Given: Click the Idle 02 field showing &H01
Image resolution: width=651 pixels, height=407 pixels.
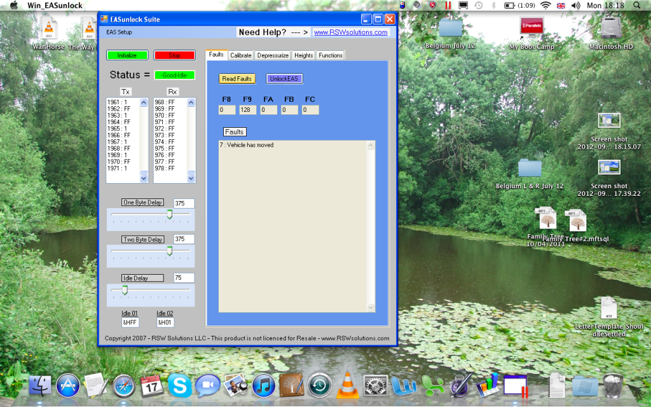Looking at the screenshot, I should pos(165,322).
